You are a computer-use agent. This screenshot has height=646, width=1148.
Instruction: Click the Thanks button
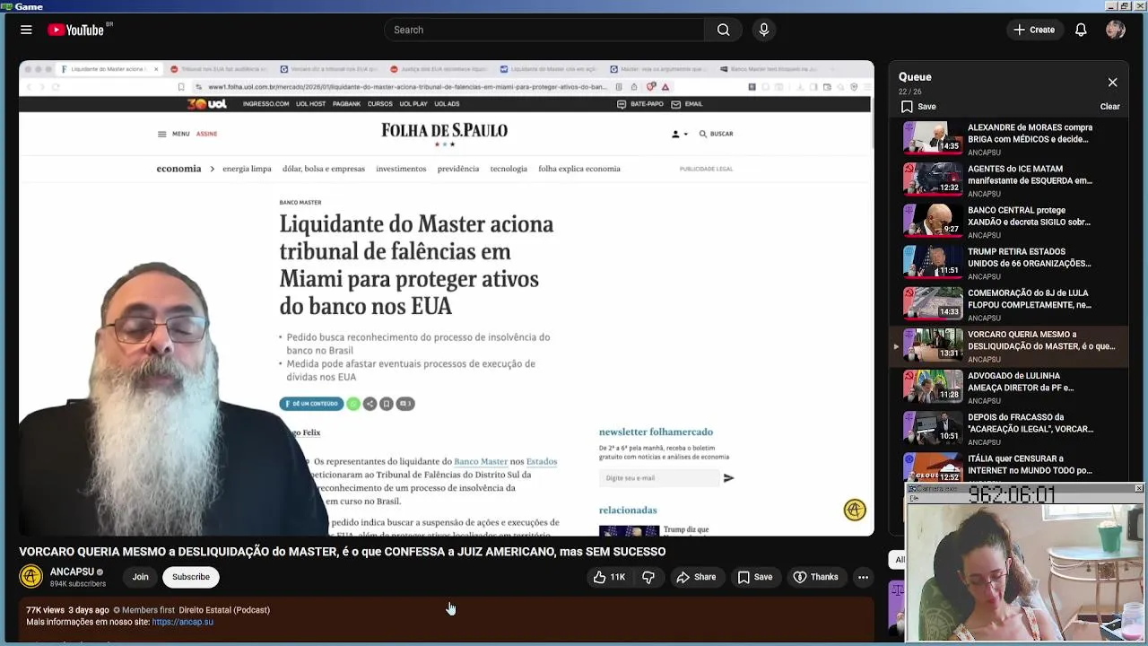(x=815, y=577)
